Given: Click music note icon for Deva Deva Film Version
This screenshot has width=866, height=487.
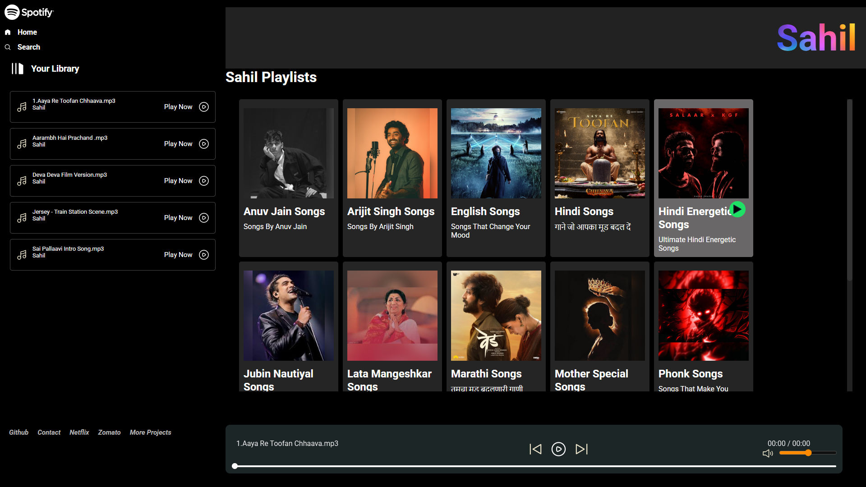Looking at the screenshot, I should pos(22,181).
